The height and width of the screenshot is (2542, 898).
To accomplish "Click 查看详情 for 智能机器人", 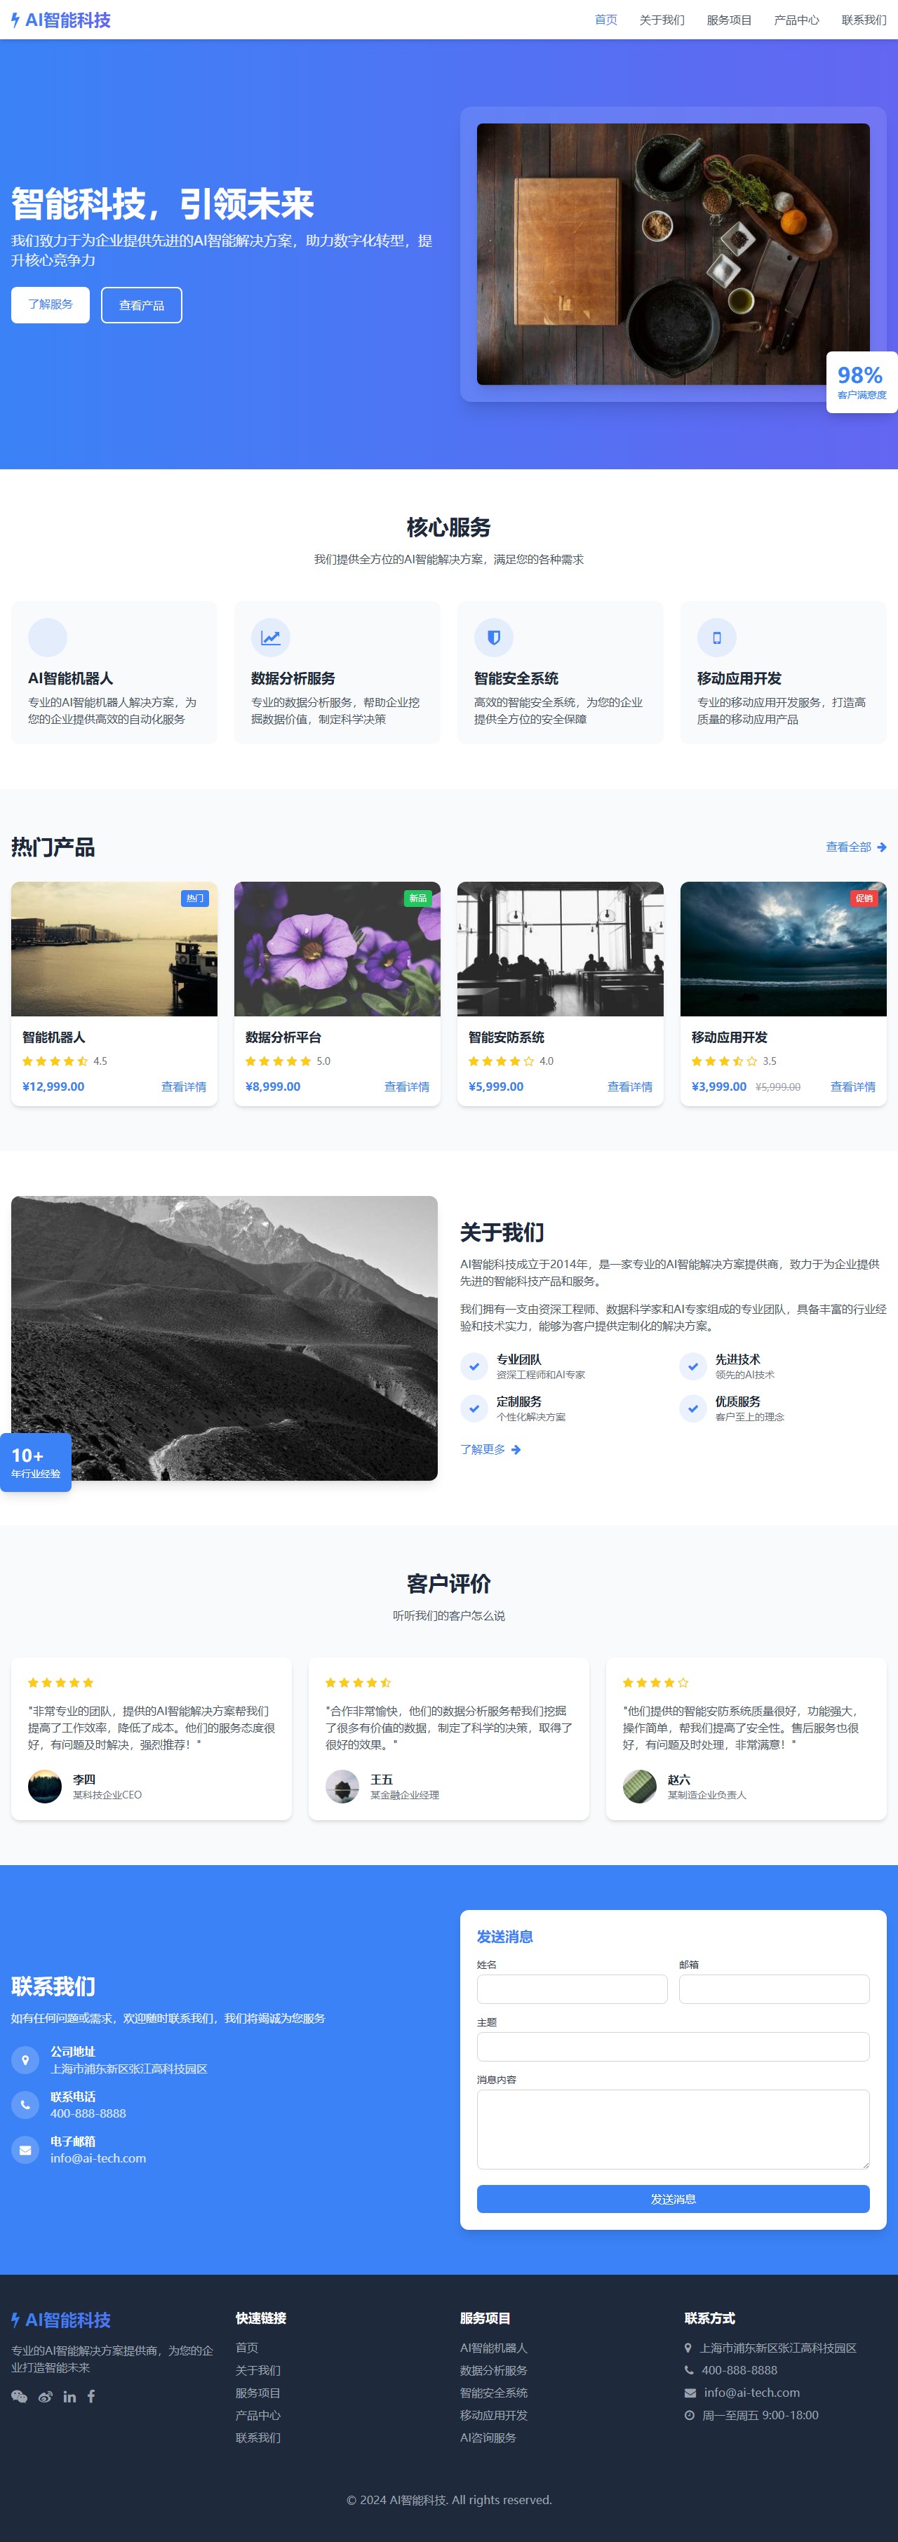I will [184, 1087].
